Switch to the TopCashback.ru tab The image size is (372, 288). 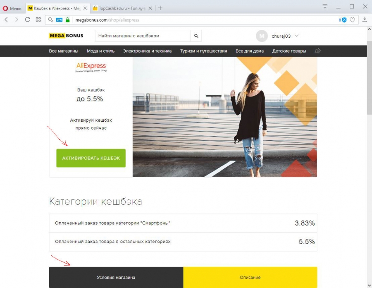pos(122,8)
